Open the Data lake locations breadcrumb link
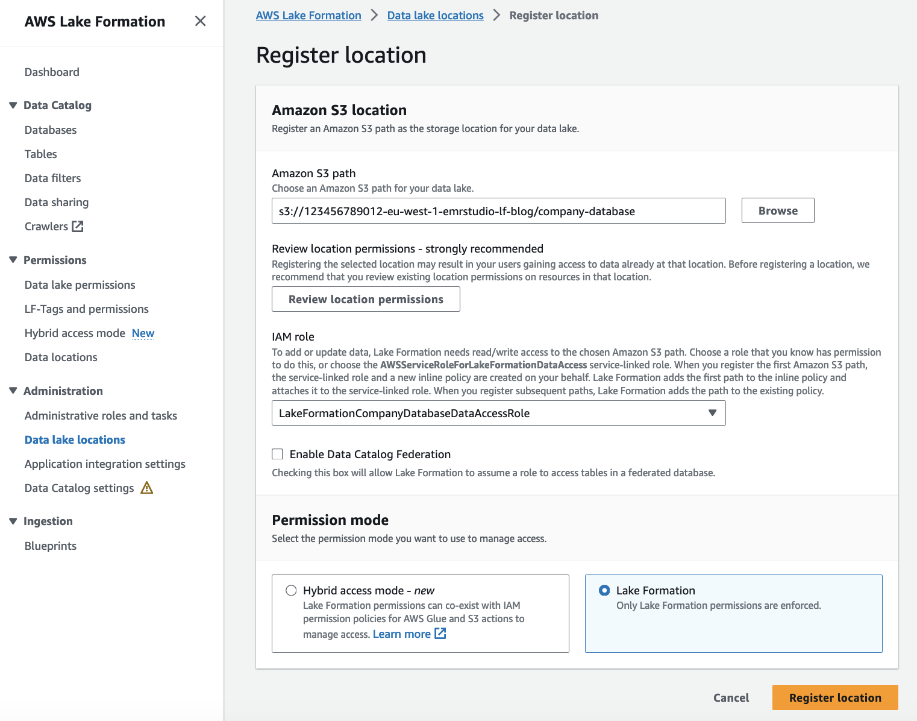Image resolution: width=917 pixels, height=721 pixels. 435,15
